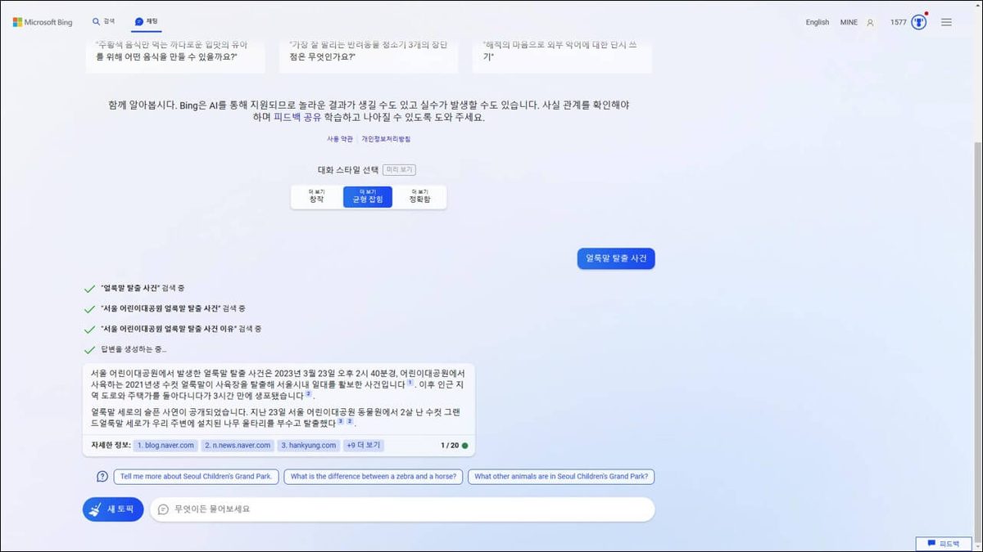Screen dimensions: 983x552
Task: Click the 미리 보기 badge
Action: click(401, 170)
